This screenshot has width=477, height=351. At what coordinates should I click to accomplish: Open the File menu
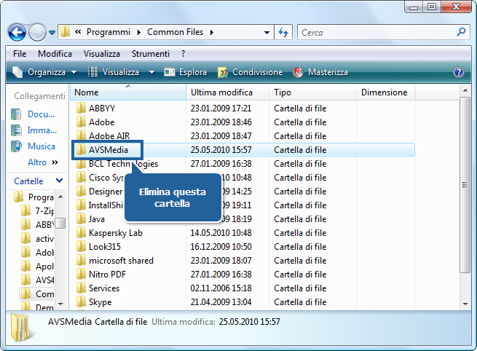(20, 54)
